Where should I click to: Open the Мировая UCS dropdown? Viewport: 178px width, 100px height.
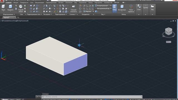point(89,11)
